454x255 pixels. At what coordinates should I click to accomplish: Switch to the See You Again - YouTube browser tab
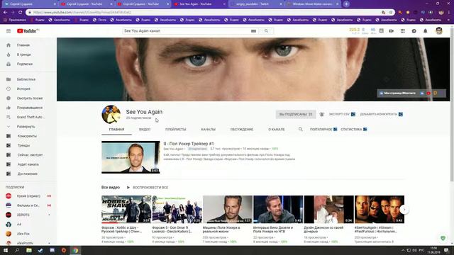pos(199,4)
